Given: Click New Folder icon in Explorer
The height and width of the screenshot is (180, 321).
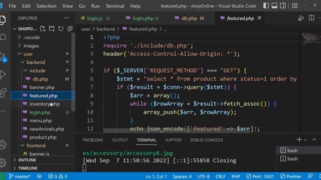Looking at the screenshot, I should point(52,29).
